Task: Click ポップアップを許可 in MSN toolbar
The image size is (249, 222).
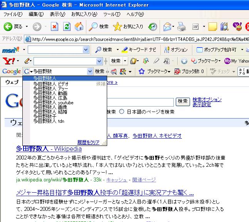Action: click(216, 50)
